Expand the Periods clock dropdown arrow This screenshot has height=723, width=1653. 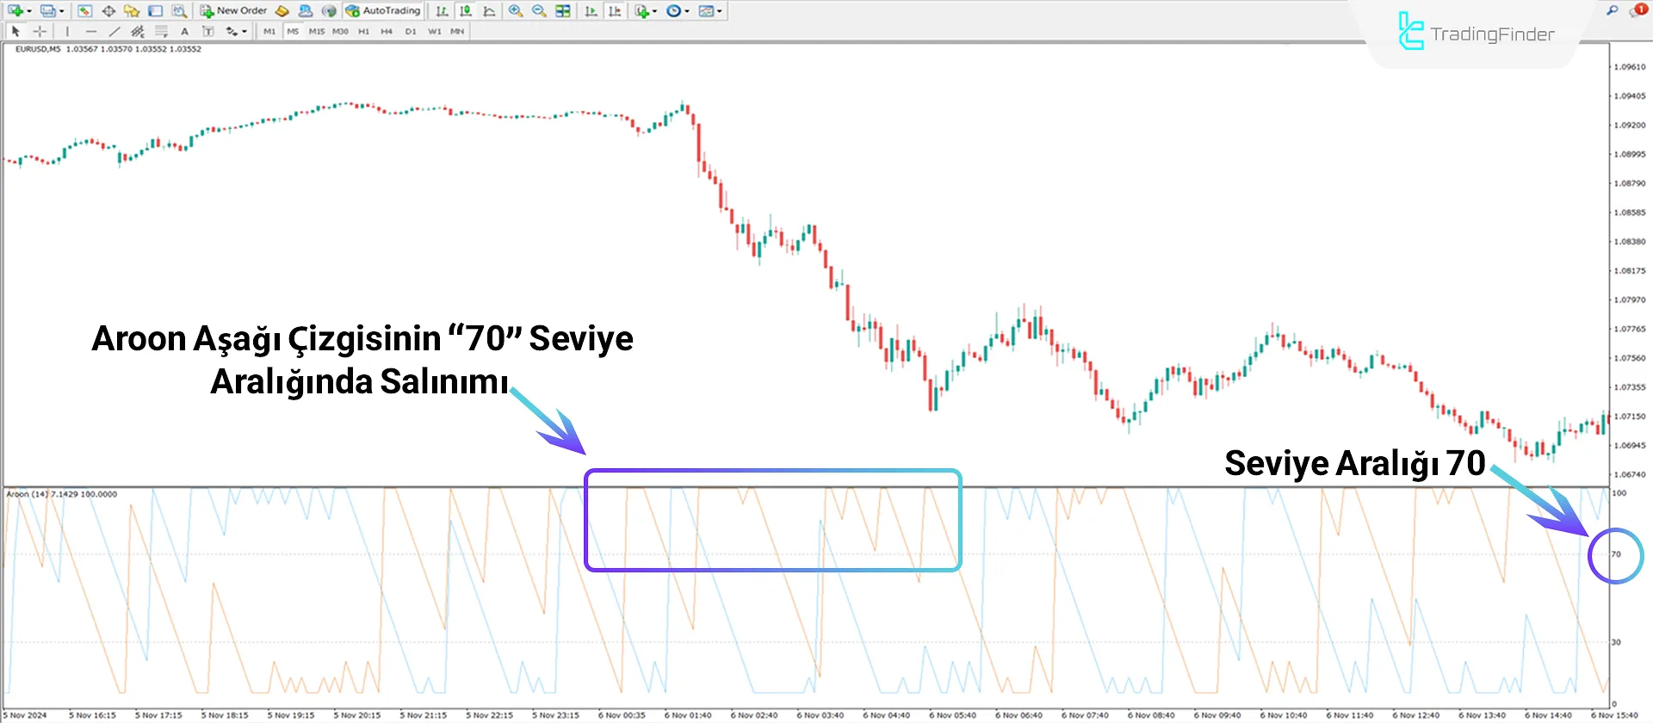(687, 11)
